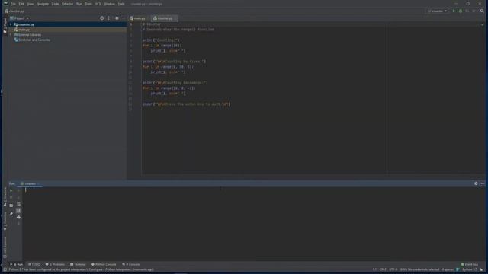Toggle the soft-wrap icon in Run panel
This screenshot has height=274, width=488.
point(18,204)
